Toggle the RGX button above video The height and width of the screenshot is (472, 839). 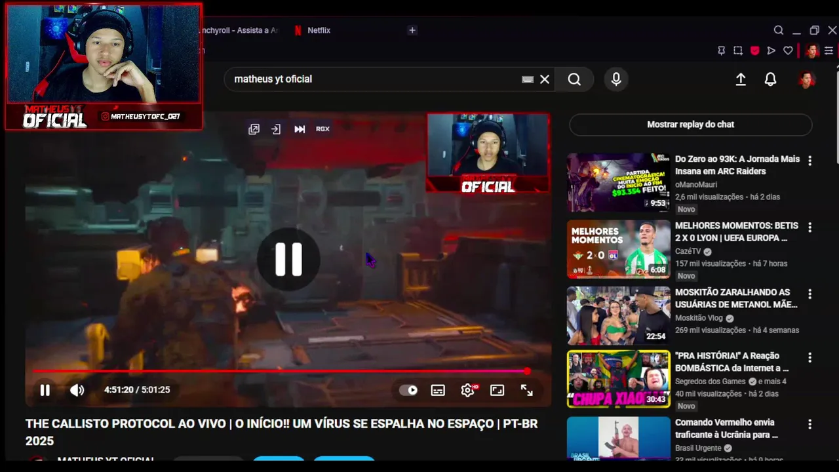(x=322, y=129)
